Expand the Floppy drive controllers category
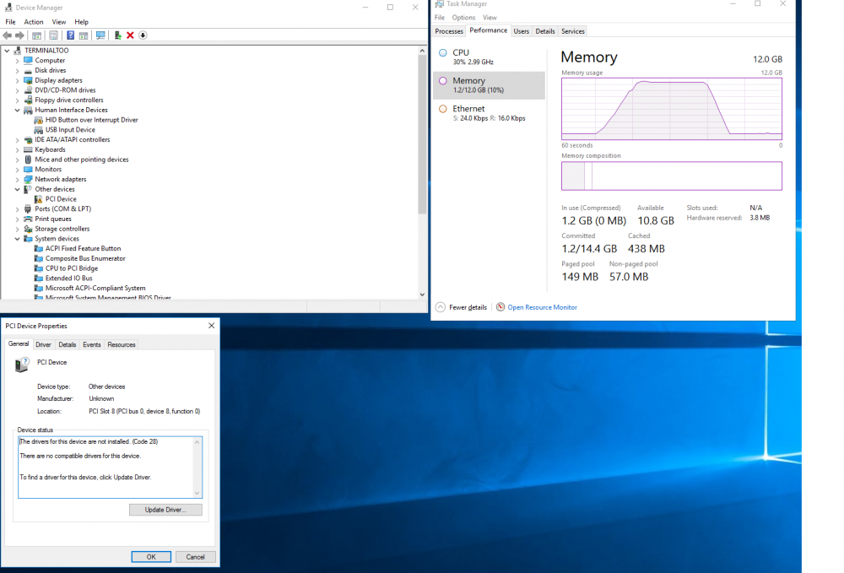 [x=17, y=100]
